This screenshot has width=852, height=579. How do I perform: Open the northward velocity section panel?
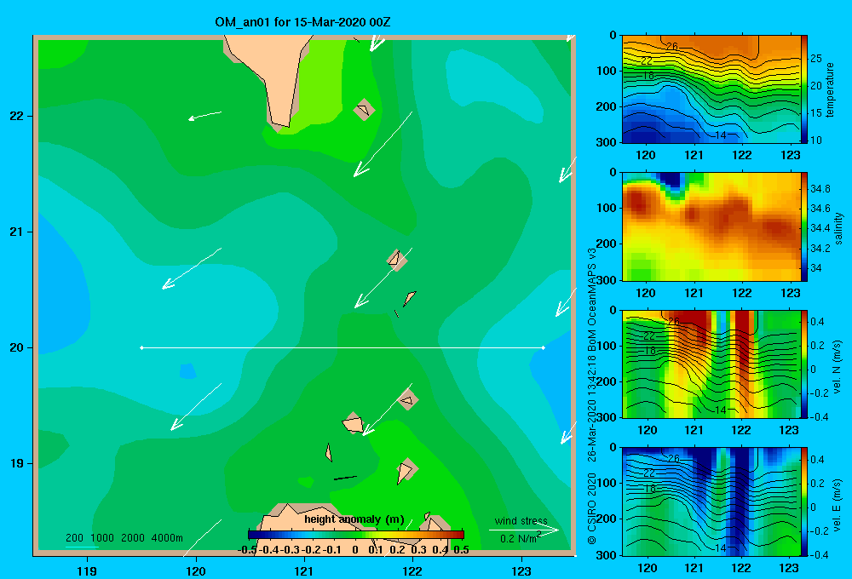(x=711, y=364)
